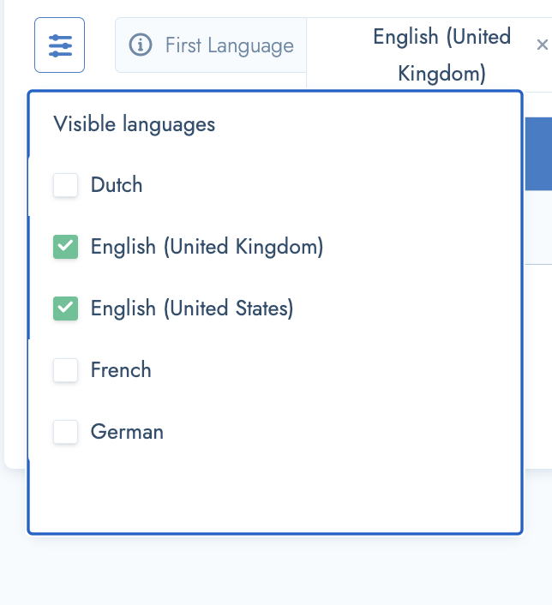The height and width of the screenshot is (605, 552).
Task: Click the English (United Kingdom) label in the list
Action: [207, 247]
